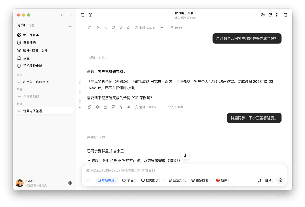
Task: Open 项目 selector
Action: pyautogui.click(x=129, y=180)
